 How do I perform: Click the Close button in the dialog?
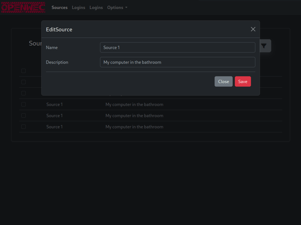(223, 81)
